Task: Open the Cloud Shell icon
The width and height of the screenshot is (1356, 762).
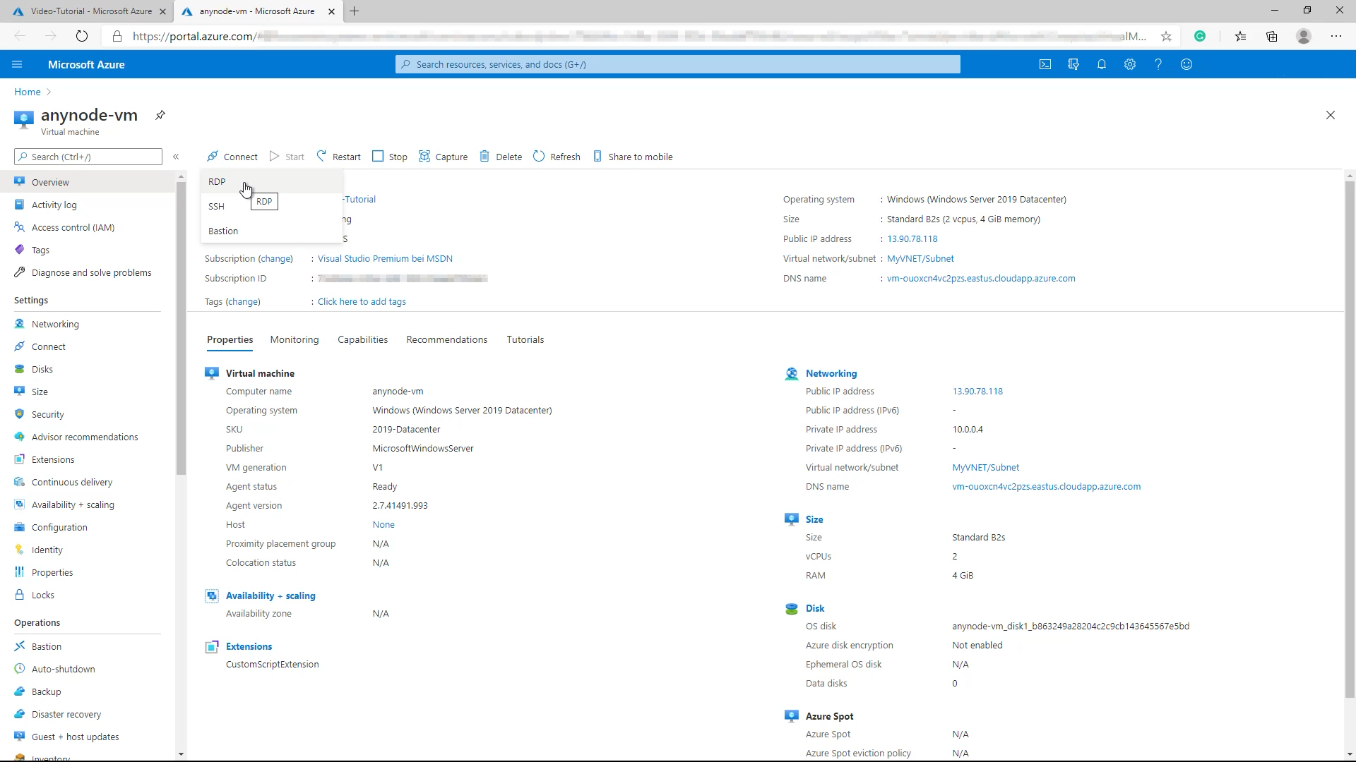Action: click(x=1045, y=64)
